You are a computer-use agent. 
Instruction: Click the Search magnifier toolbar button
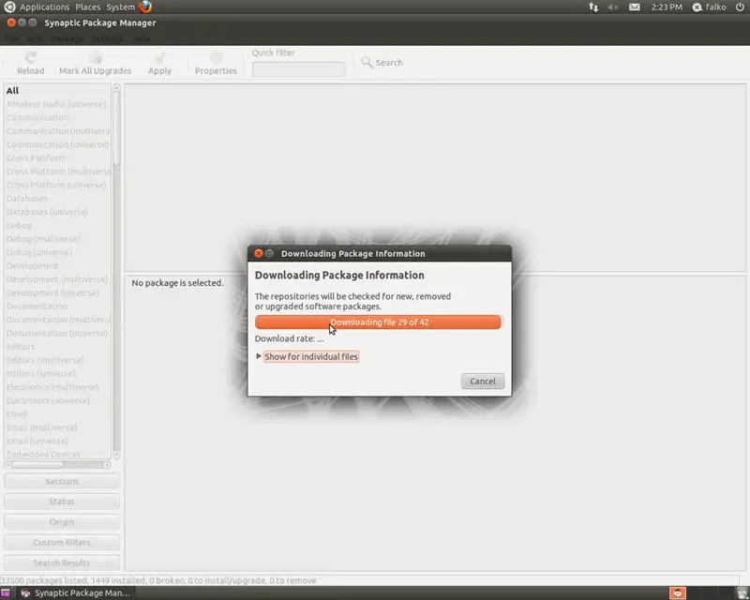pyautogui.click(x=382, y=63)
